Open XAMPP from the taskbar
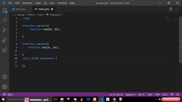Viewport: 182px width, 102px height. coord(95,99)
